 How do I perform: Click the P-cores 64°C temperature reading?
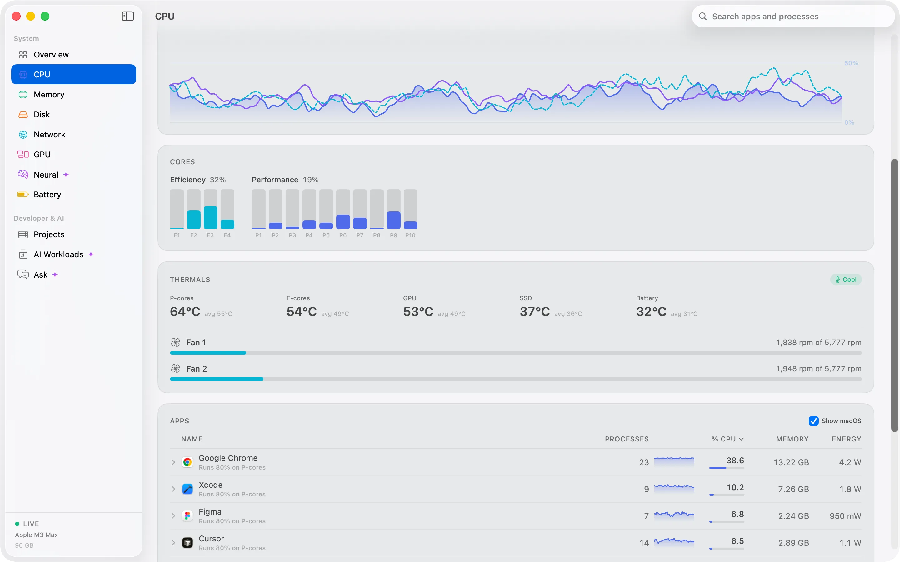(185, 312)
